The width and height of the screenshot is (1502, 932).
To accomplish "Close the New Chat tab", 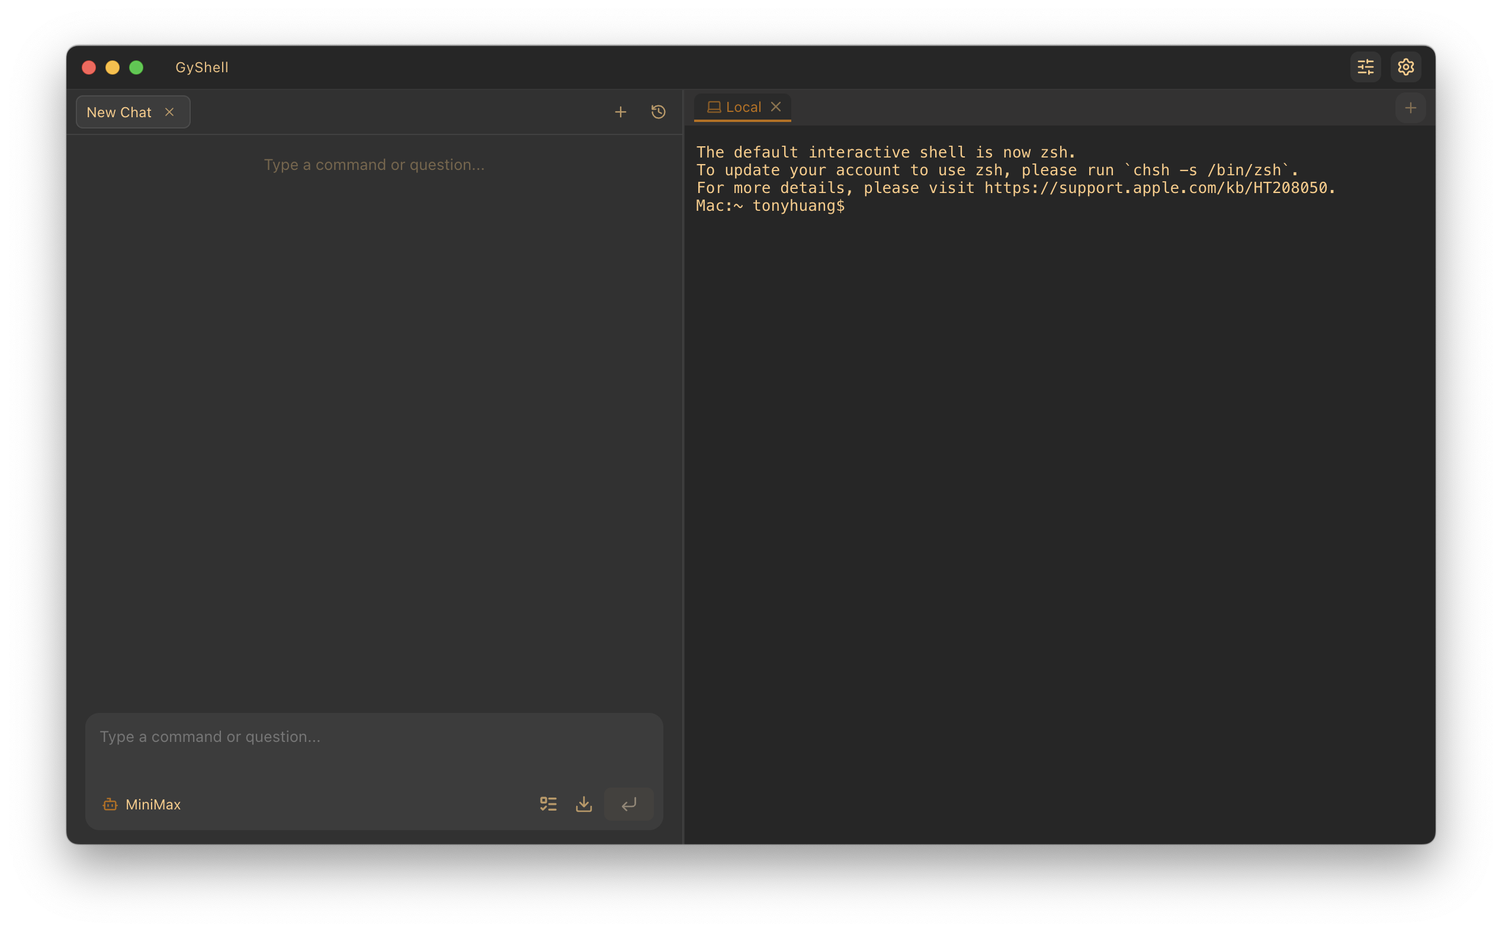I will [169, 111].
